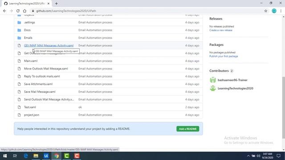
Task: Click file icon beside project.json
Action: (x=19, y=115)
